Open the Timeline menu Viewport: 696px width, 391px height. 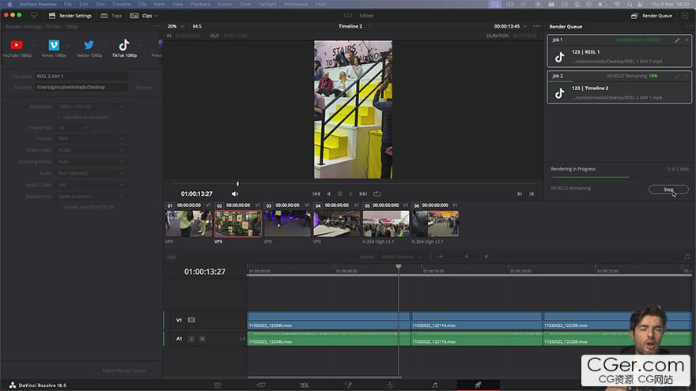(121, 4)
